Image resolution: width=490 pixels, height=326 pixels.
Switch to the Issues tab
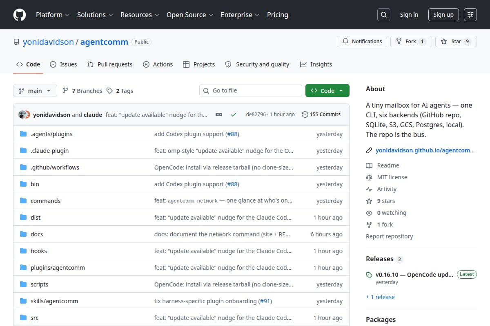pyautogui.click(x=63, y=64)
